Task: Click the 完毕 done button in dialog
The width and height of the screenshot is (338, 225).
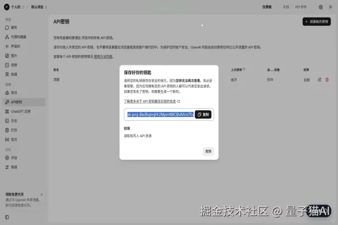Action: (208, 151)
